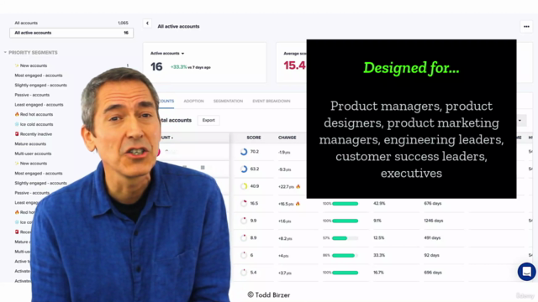
Task: Click the score ring icon beside 9.9
Action: [x=244, y=221]
